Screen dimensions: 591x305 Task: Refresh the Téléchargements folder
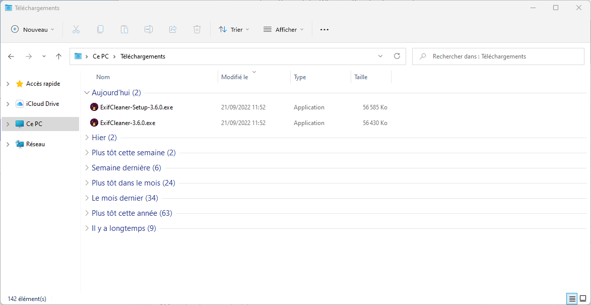pos(397,56)
